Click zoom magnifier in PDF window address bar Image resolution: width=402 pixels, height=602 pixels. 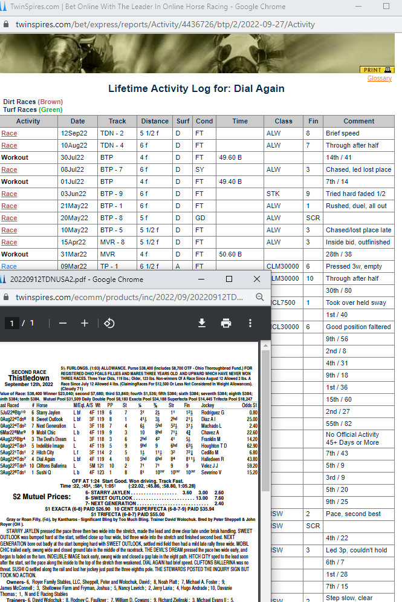coord(260,297)
